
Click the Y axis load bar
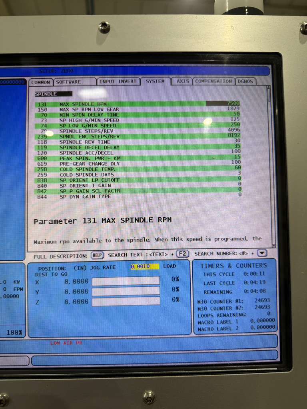tap(126, 291)
